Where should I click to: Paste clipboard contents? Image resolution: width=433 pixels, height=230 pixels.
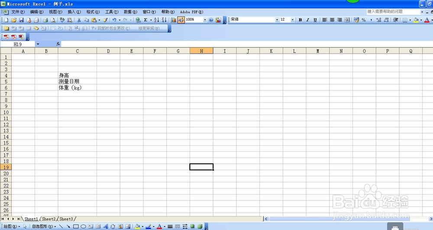click(x=94, y=20)
